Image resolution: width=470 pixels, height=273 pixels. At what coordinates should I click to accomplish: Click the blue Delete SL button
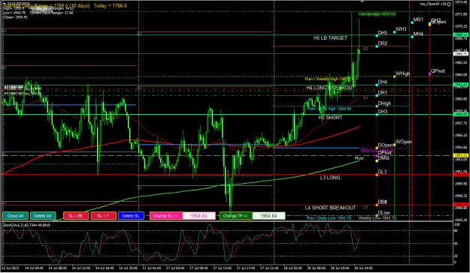tap(131, 216)
